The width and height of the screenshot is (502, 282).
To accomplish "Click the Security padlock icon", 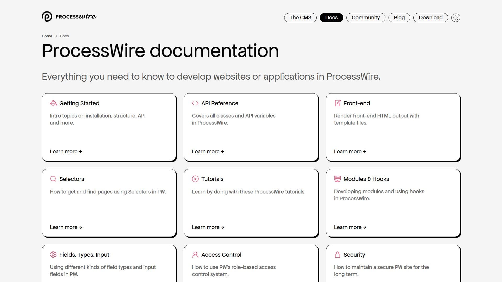I will pyautogui.click(x=338, y=255).
